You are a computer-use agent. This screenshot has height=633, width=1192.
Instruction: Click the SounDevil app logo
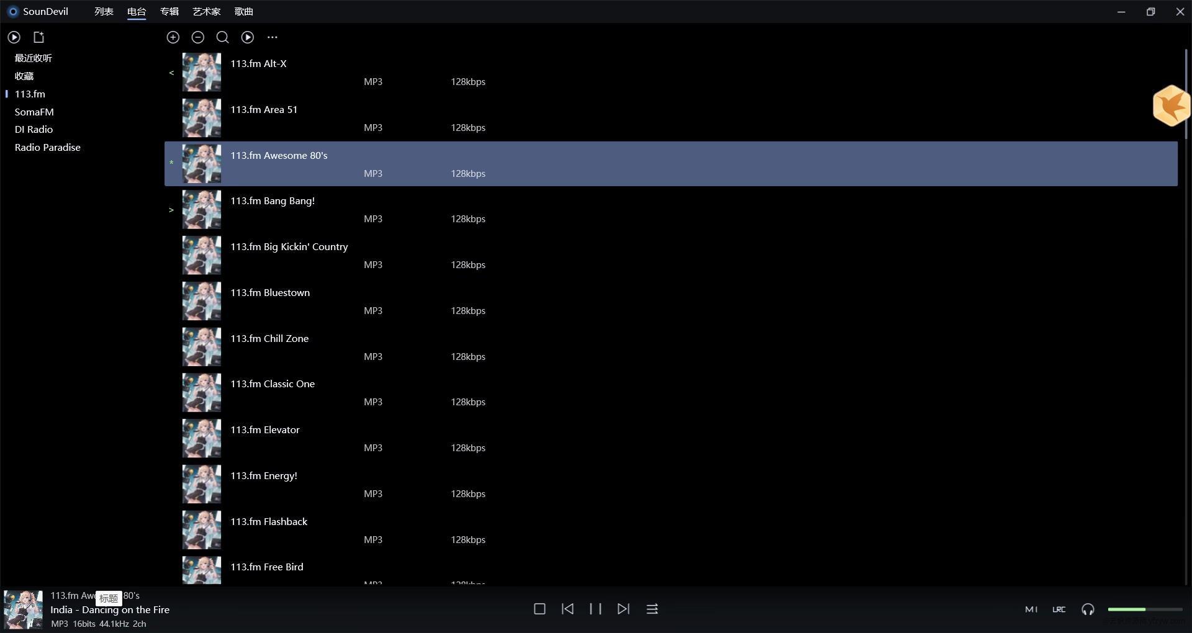tap(12, 11)
